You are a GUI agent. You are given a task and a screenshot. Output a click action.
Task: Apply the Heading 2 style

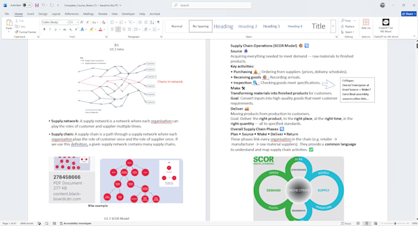point(248,26)
